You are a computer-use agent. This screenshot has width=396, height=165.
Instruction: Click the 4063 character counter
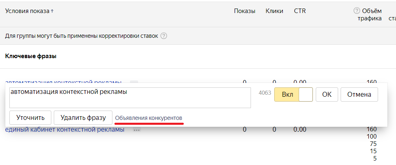pos(265,93)
